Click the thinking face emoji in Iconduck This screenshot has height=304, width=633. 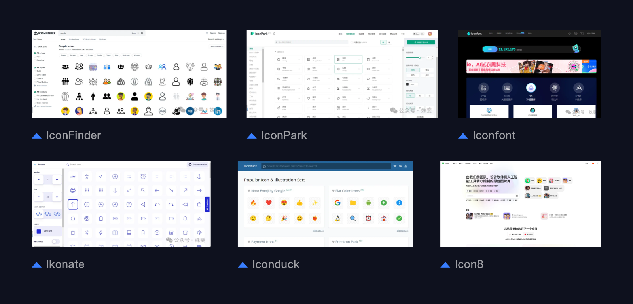click(x=269, y=218)
